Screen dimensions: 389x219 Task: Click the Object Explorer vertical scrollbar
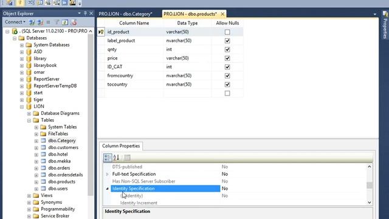91,114
